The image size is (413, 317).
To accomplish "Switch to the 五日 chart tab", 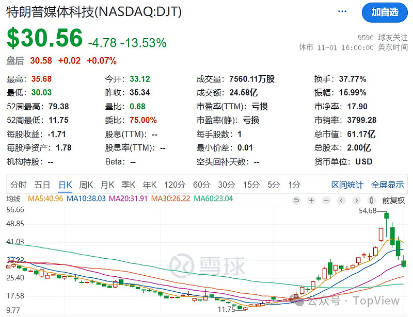I will coord(42,185).
